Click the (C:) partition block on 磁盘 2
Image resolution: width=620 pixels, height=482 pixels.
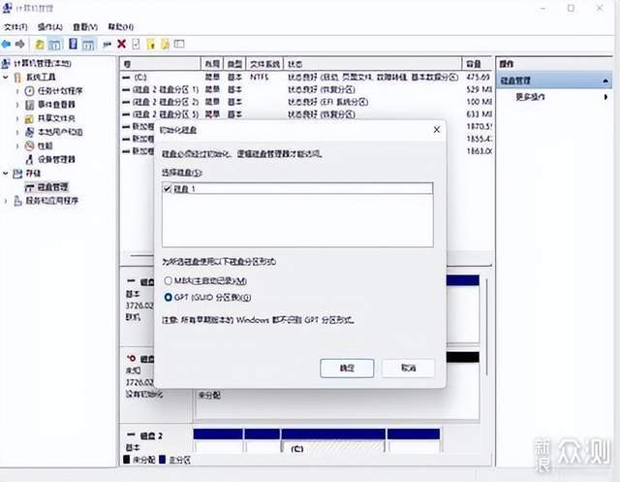coord(333,440)
